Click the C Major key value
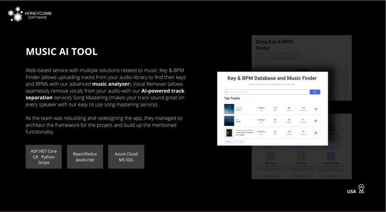The image size is (386, 212). 261,108
